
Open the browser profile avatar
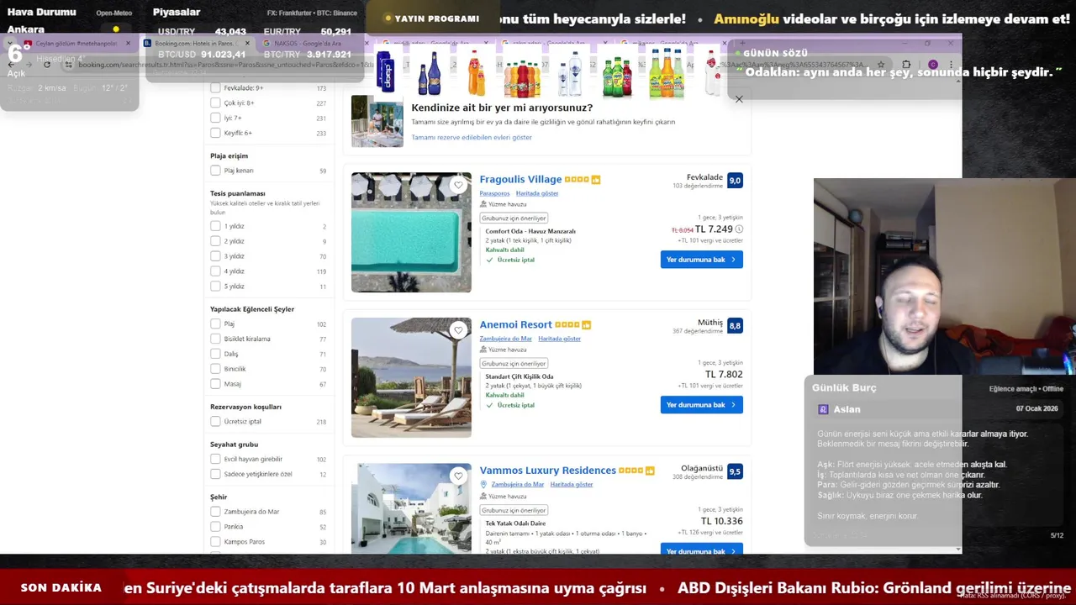[932, 65]
